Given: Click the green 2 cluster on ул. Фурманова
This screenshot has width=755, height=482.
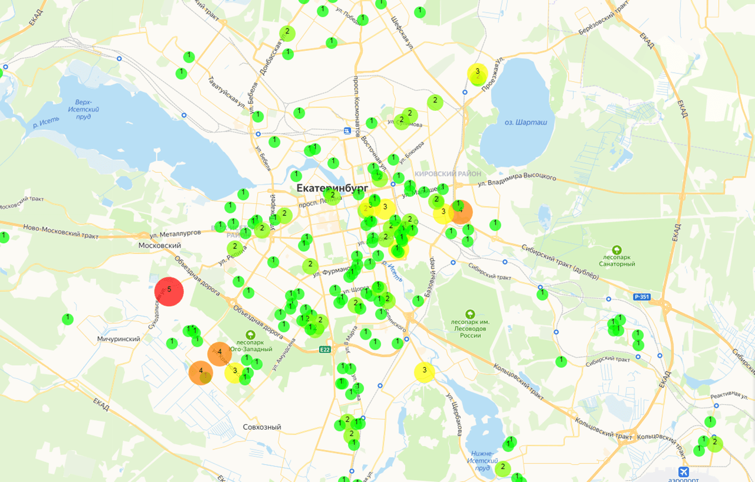Looking at the screenshot, I should pyautogui.click(x=310, y=266).
